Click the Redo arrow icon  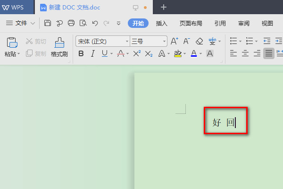click(106, 23)
